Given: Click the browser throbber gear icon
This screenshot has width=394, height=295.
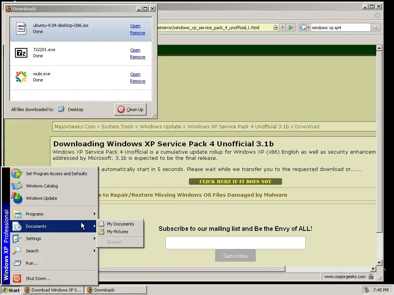Looking at the screenshot, I should 377,15.
